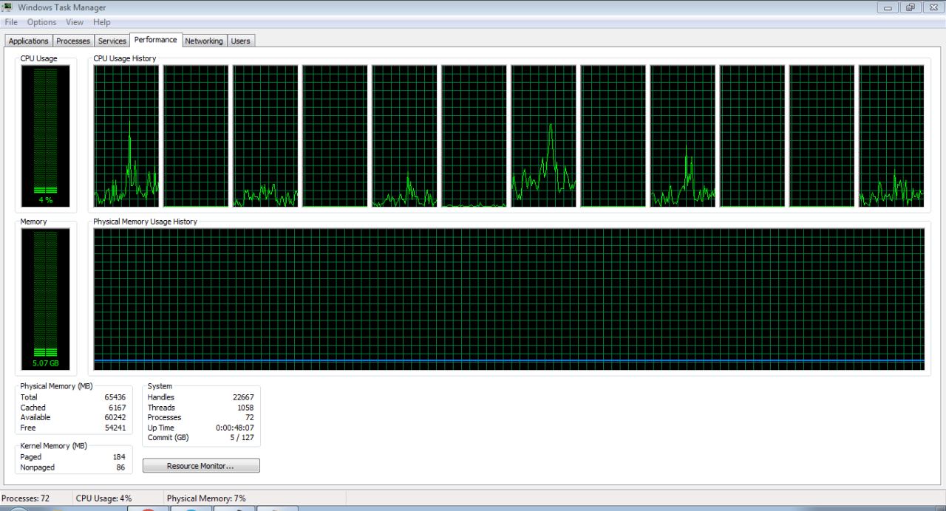Click the Available label

[x=35, y=417]
